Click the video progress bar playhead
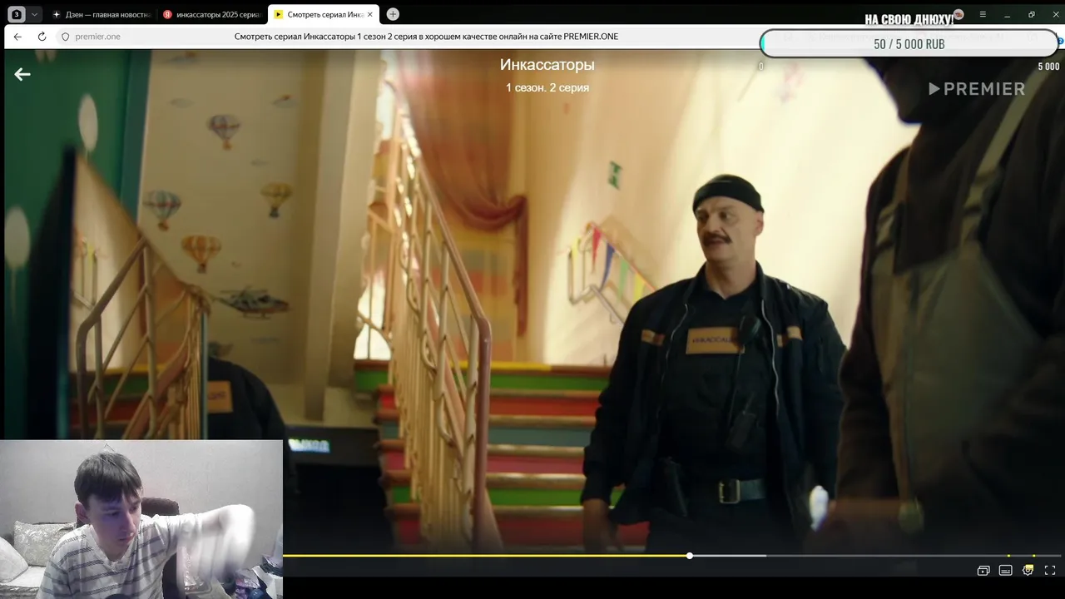This screenshot has width=1065, height=599. pyautogui.click(x=690, y=555)
